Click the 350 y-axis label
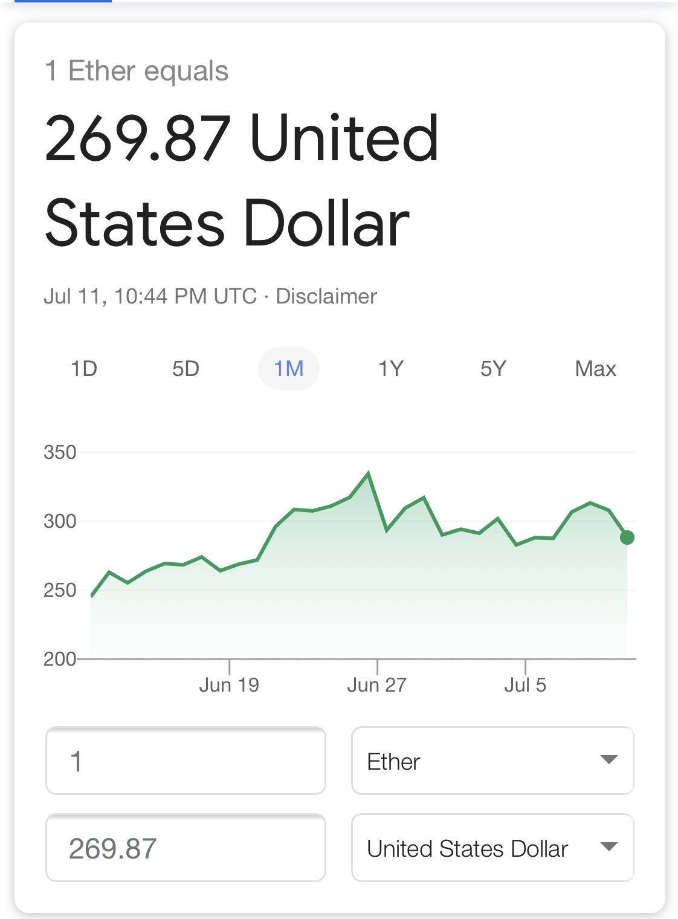678x919 pixels. pos(60,452)
